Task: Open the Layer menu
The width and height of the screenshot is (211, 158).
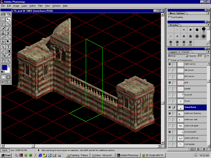Action: coord(24,6)
